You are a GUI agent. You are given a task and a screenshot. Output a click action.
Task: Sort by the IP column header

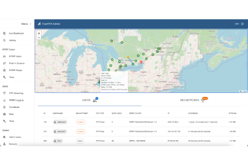pos(169,113)
